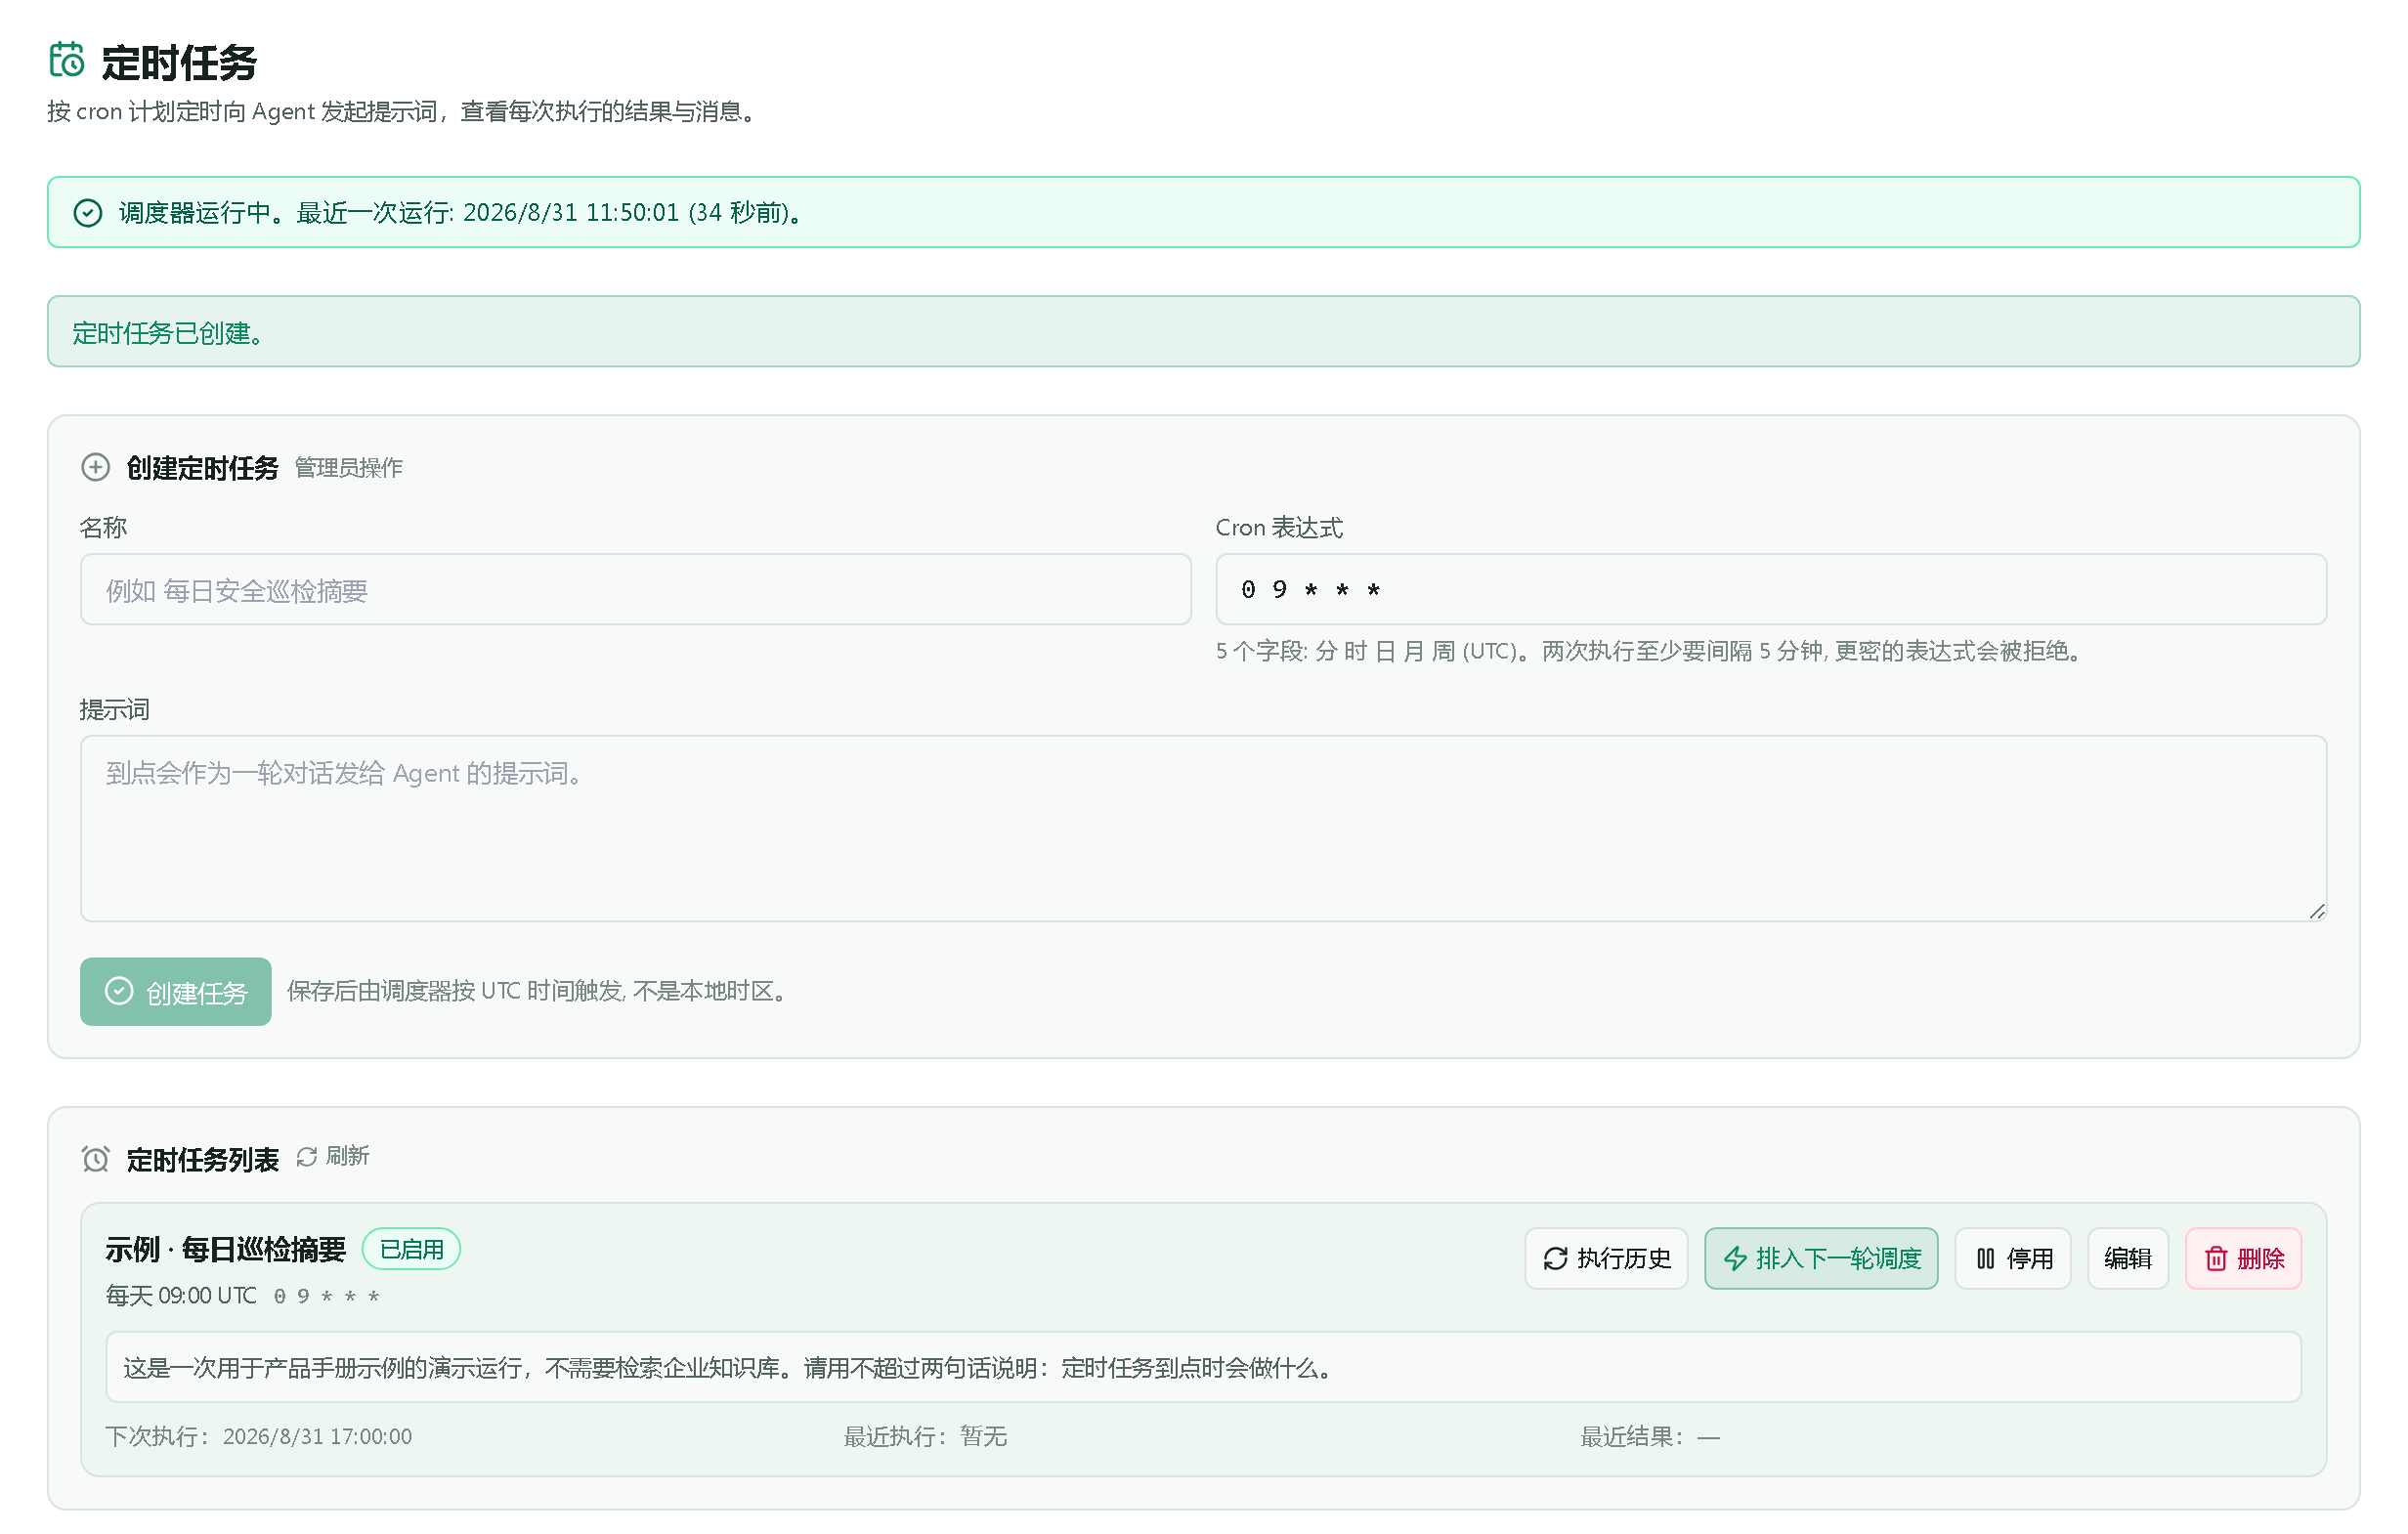Image resolution: width=2408 pixels, height=1534 pixels.
Task: Click the alarm clock icon beside 定时任务列表
Action: [x=95, y=1159]
